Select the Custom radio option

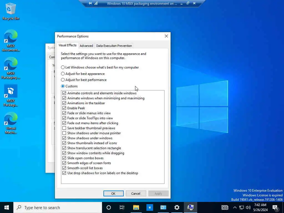pyautogui.click(x=69, y=86)
